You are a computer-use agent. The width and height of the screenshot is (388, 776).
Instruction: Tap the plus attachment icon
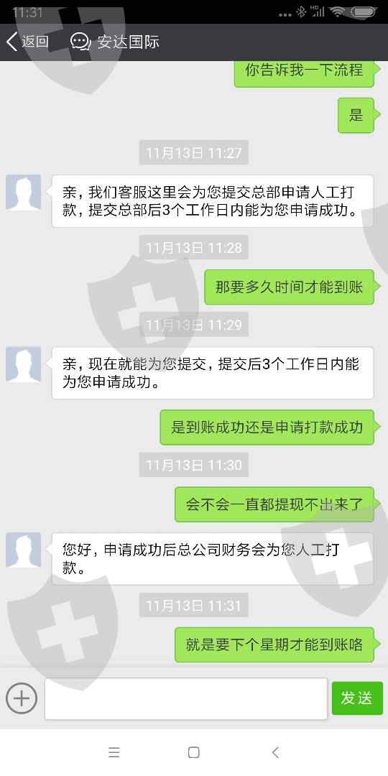click(x=22, y=698)
